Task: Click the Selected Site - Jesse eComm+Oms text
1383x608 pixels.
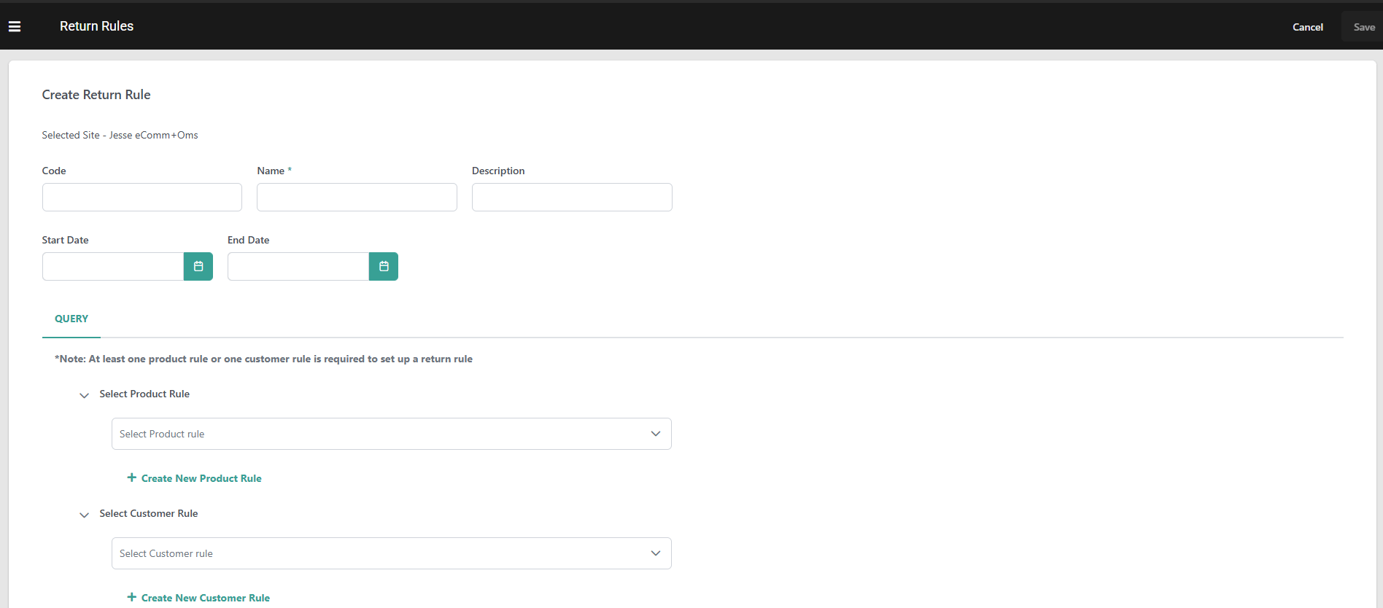Action: coord(120,135)
